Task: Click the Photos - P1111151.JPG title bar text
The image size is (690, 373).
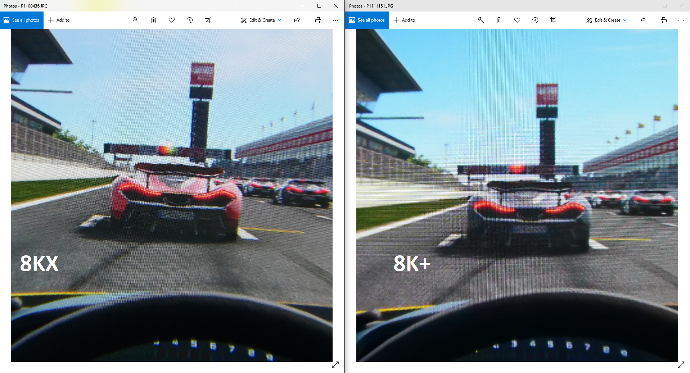Action: coord(371,6)
